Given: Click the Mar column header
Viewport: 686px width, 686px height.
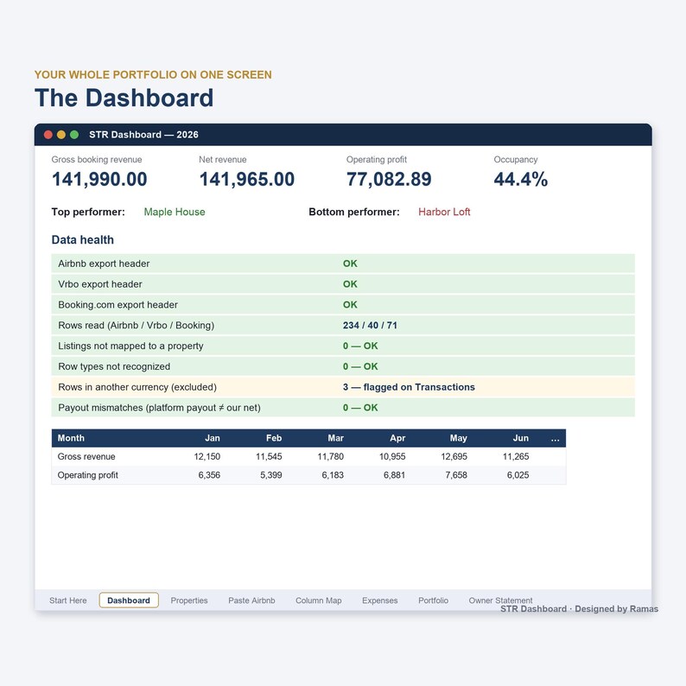Looking at the screenshot, I should [335, 438].
